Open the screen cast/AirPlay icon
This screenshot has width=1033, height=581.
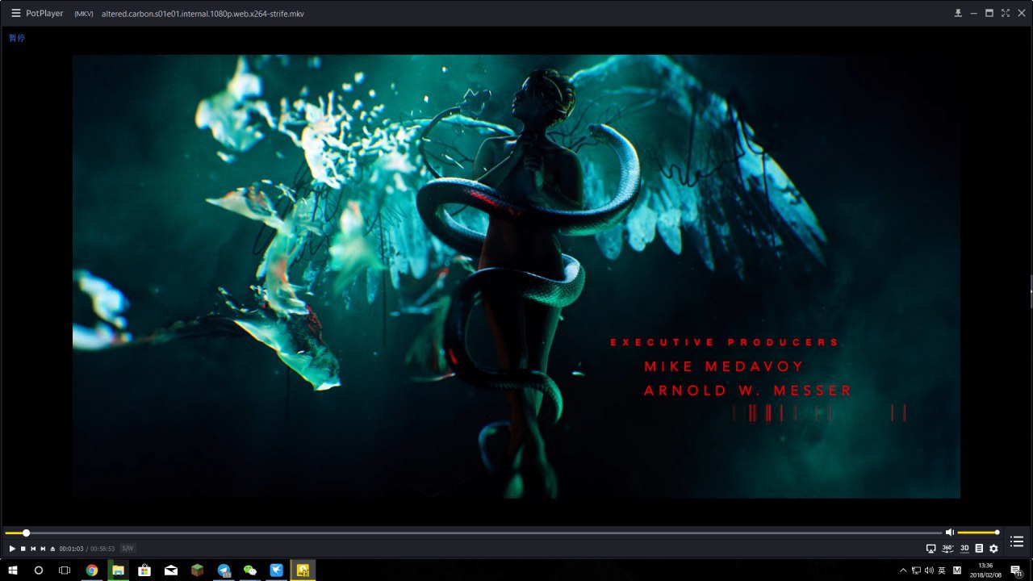click(931, 549)
